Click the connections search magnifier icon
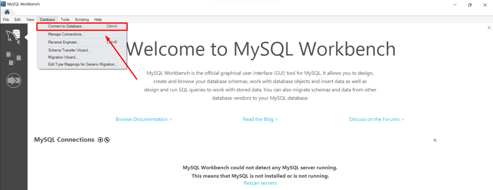 (435, 140)
